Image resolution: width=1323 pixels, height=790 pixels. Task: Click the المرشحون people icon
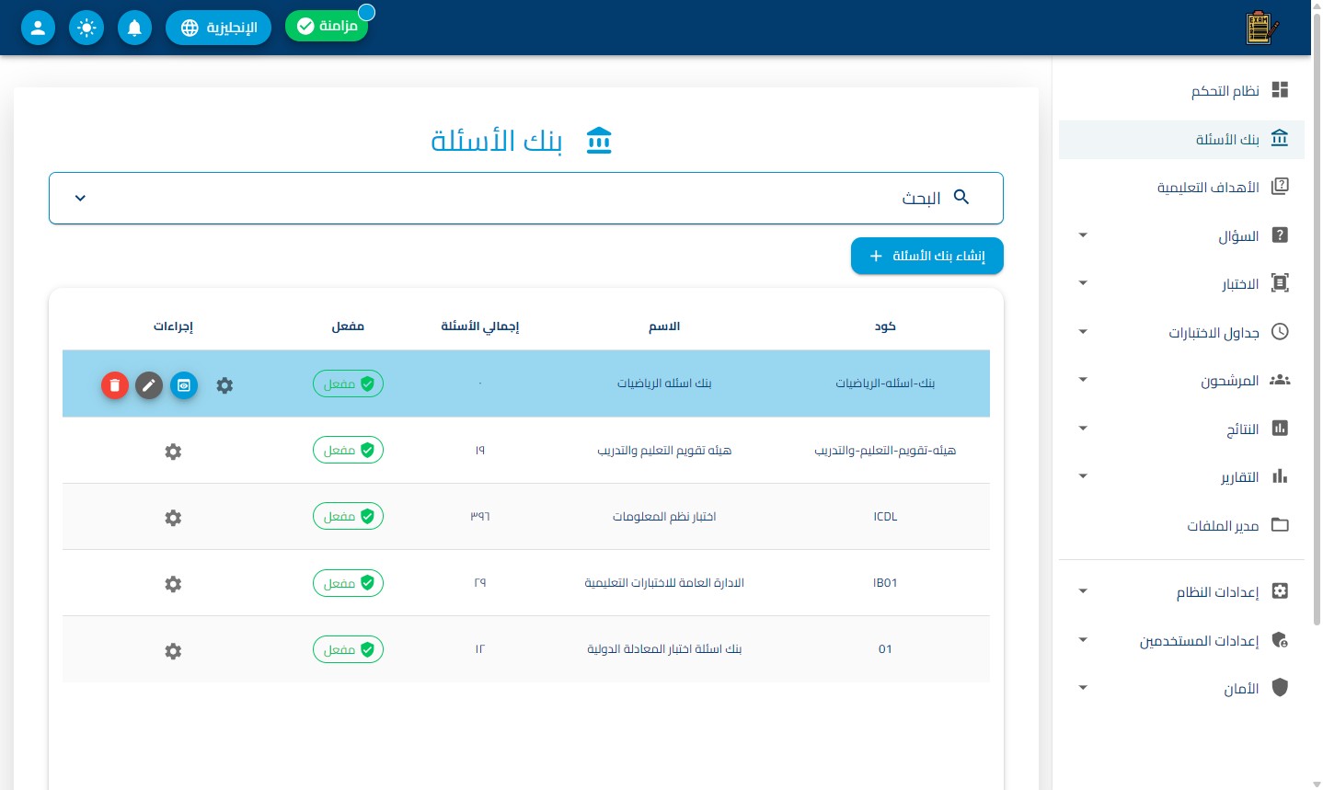coord(1280,380)
